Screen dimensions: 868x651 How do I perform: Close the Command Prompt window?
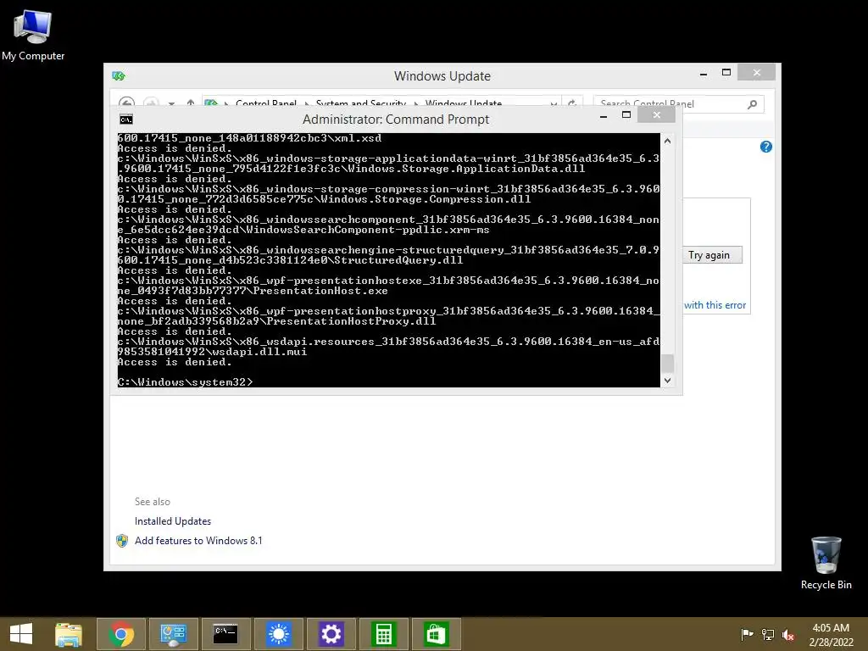(657, 115)
